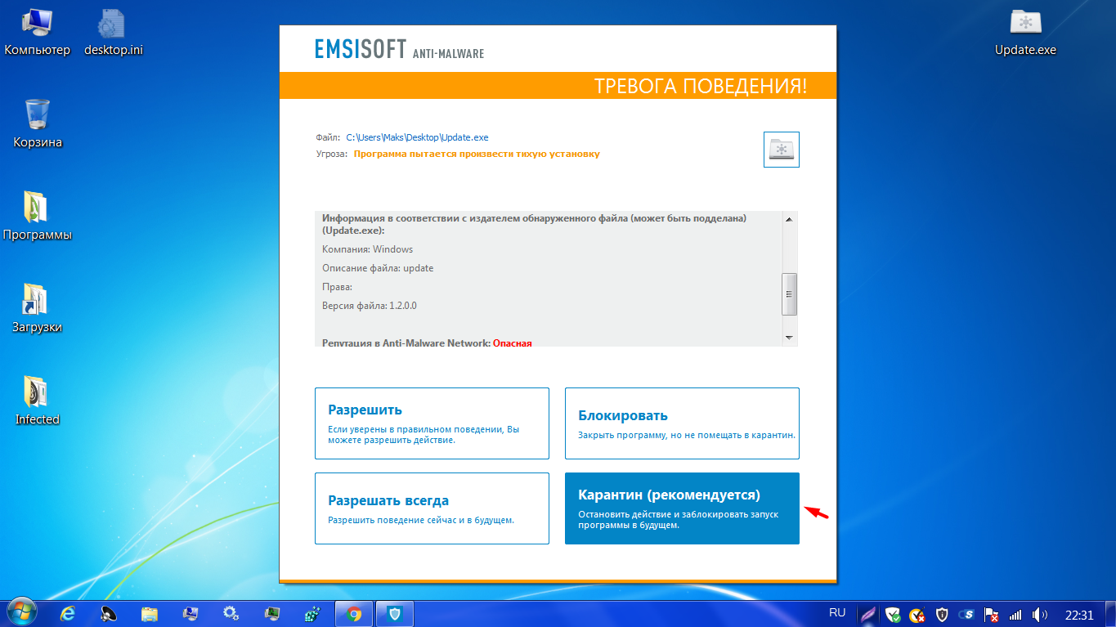Open the green-screen monitor taskbar icon
Image resolution: width=1116 pixels, height=627 pixels.
pyautogui.click(x=272, y=613)
